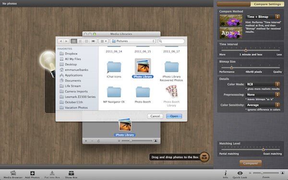Click Open in the file dialog

pyautogui.click(x=174, y=116)
